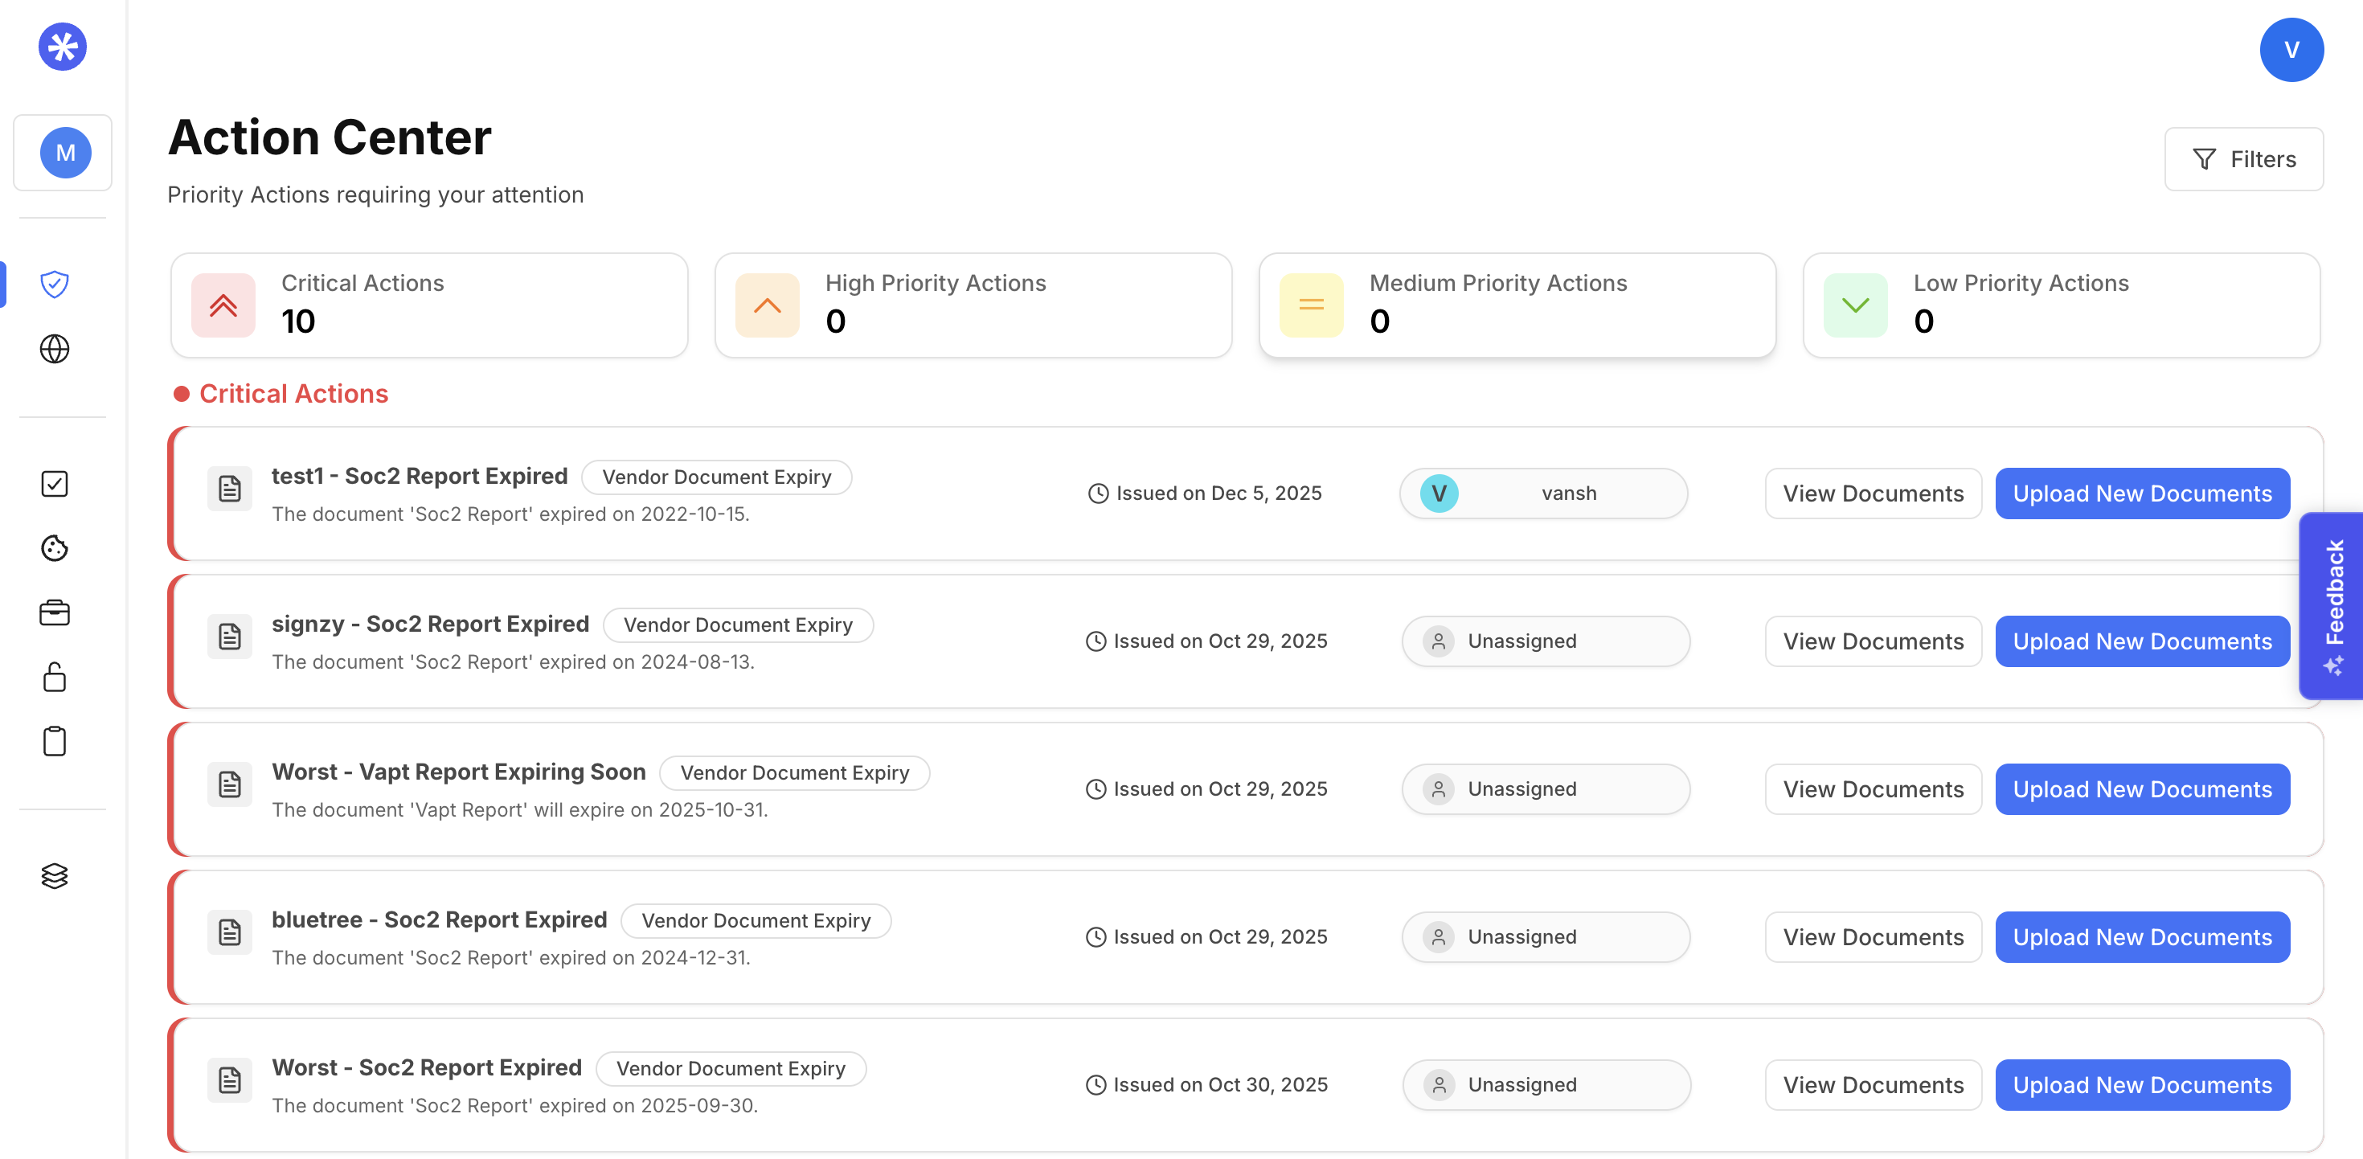The height and width of the screenshot is (1159, 2363).
Task: Select the Critical Actions summary card
Action: coord(428,305)
